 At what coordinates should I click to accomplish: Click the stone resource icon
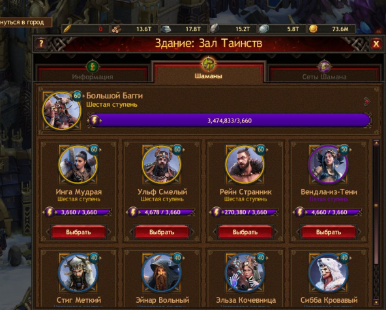coord(215,29)
